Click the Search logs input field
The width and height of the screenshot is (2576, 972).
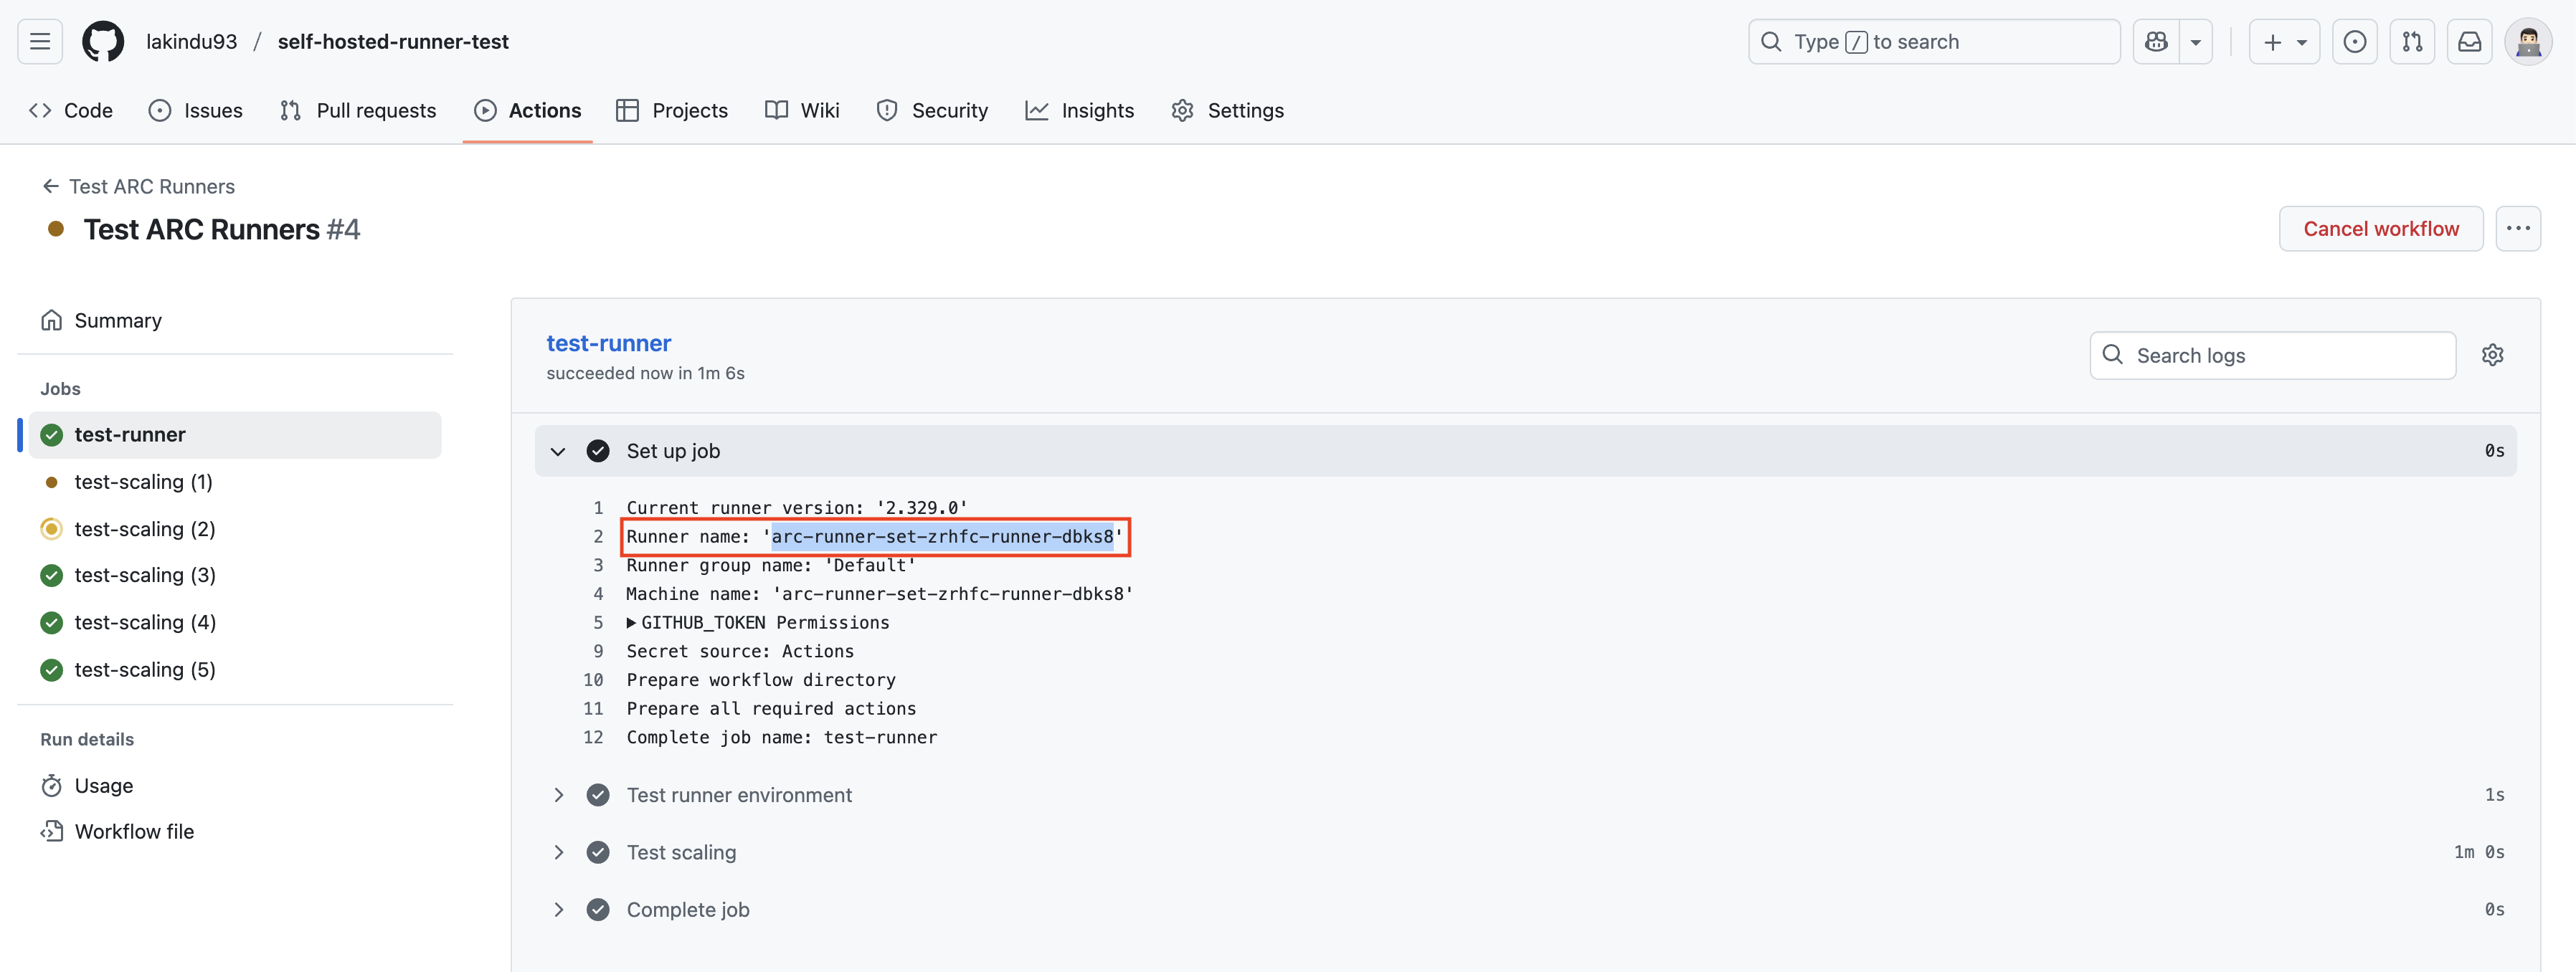click(2270, 354)
